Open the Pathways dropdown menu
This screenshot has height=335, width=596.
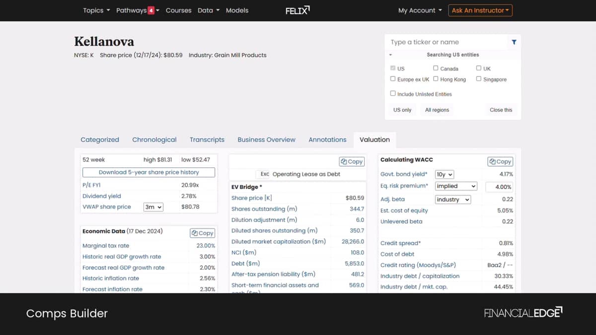point(138,10)
